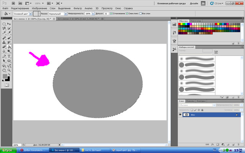Launch Bridge from the application bar

click(x=13, y=3)
